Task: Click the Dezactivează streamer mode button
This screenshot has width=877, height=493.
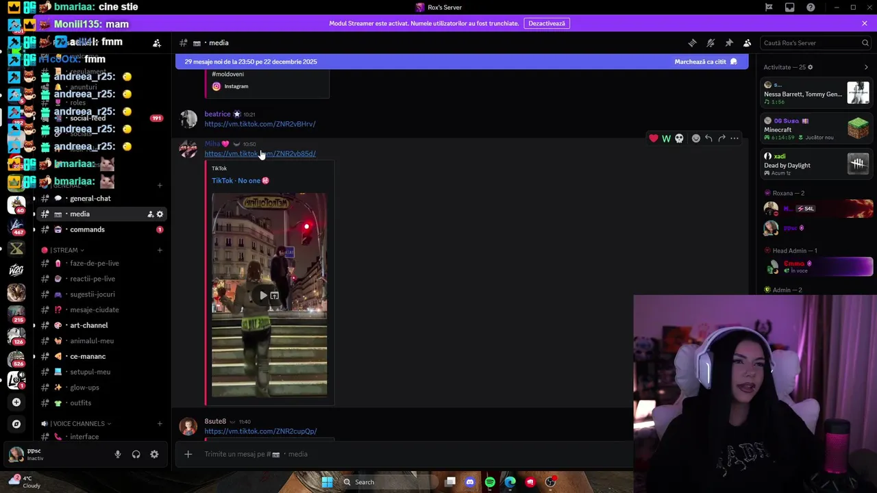Action: [547, 23]
